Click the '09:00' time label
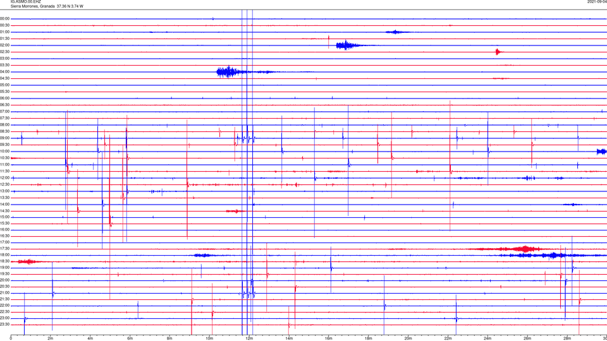Image resolution: width=607 pixels, height=341 pixels. click(x=5, y=138)
